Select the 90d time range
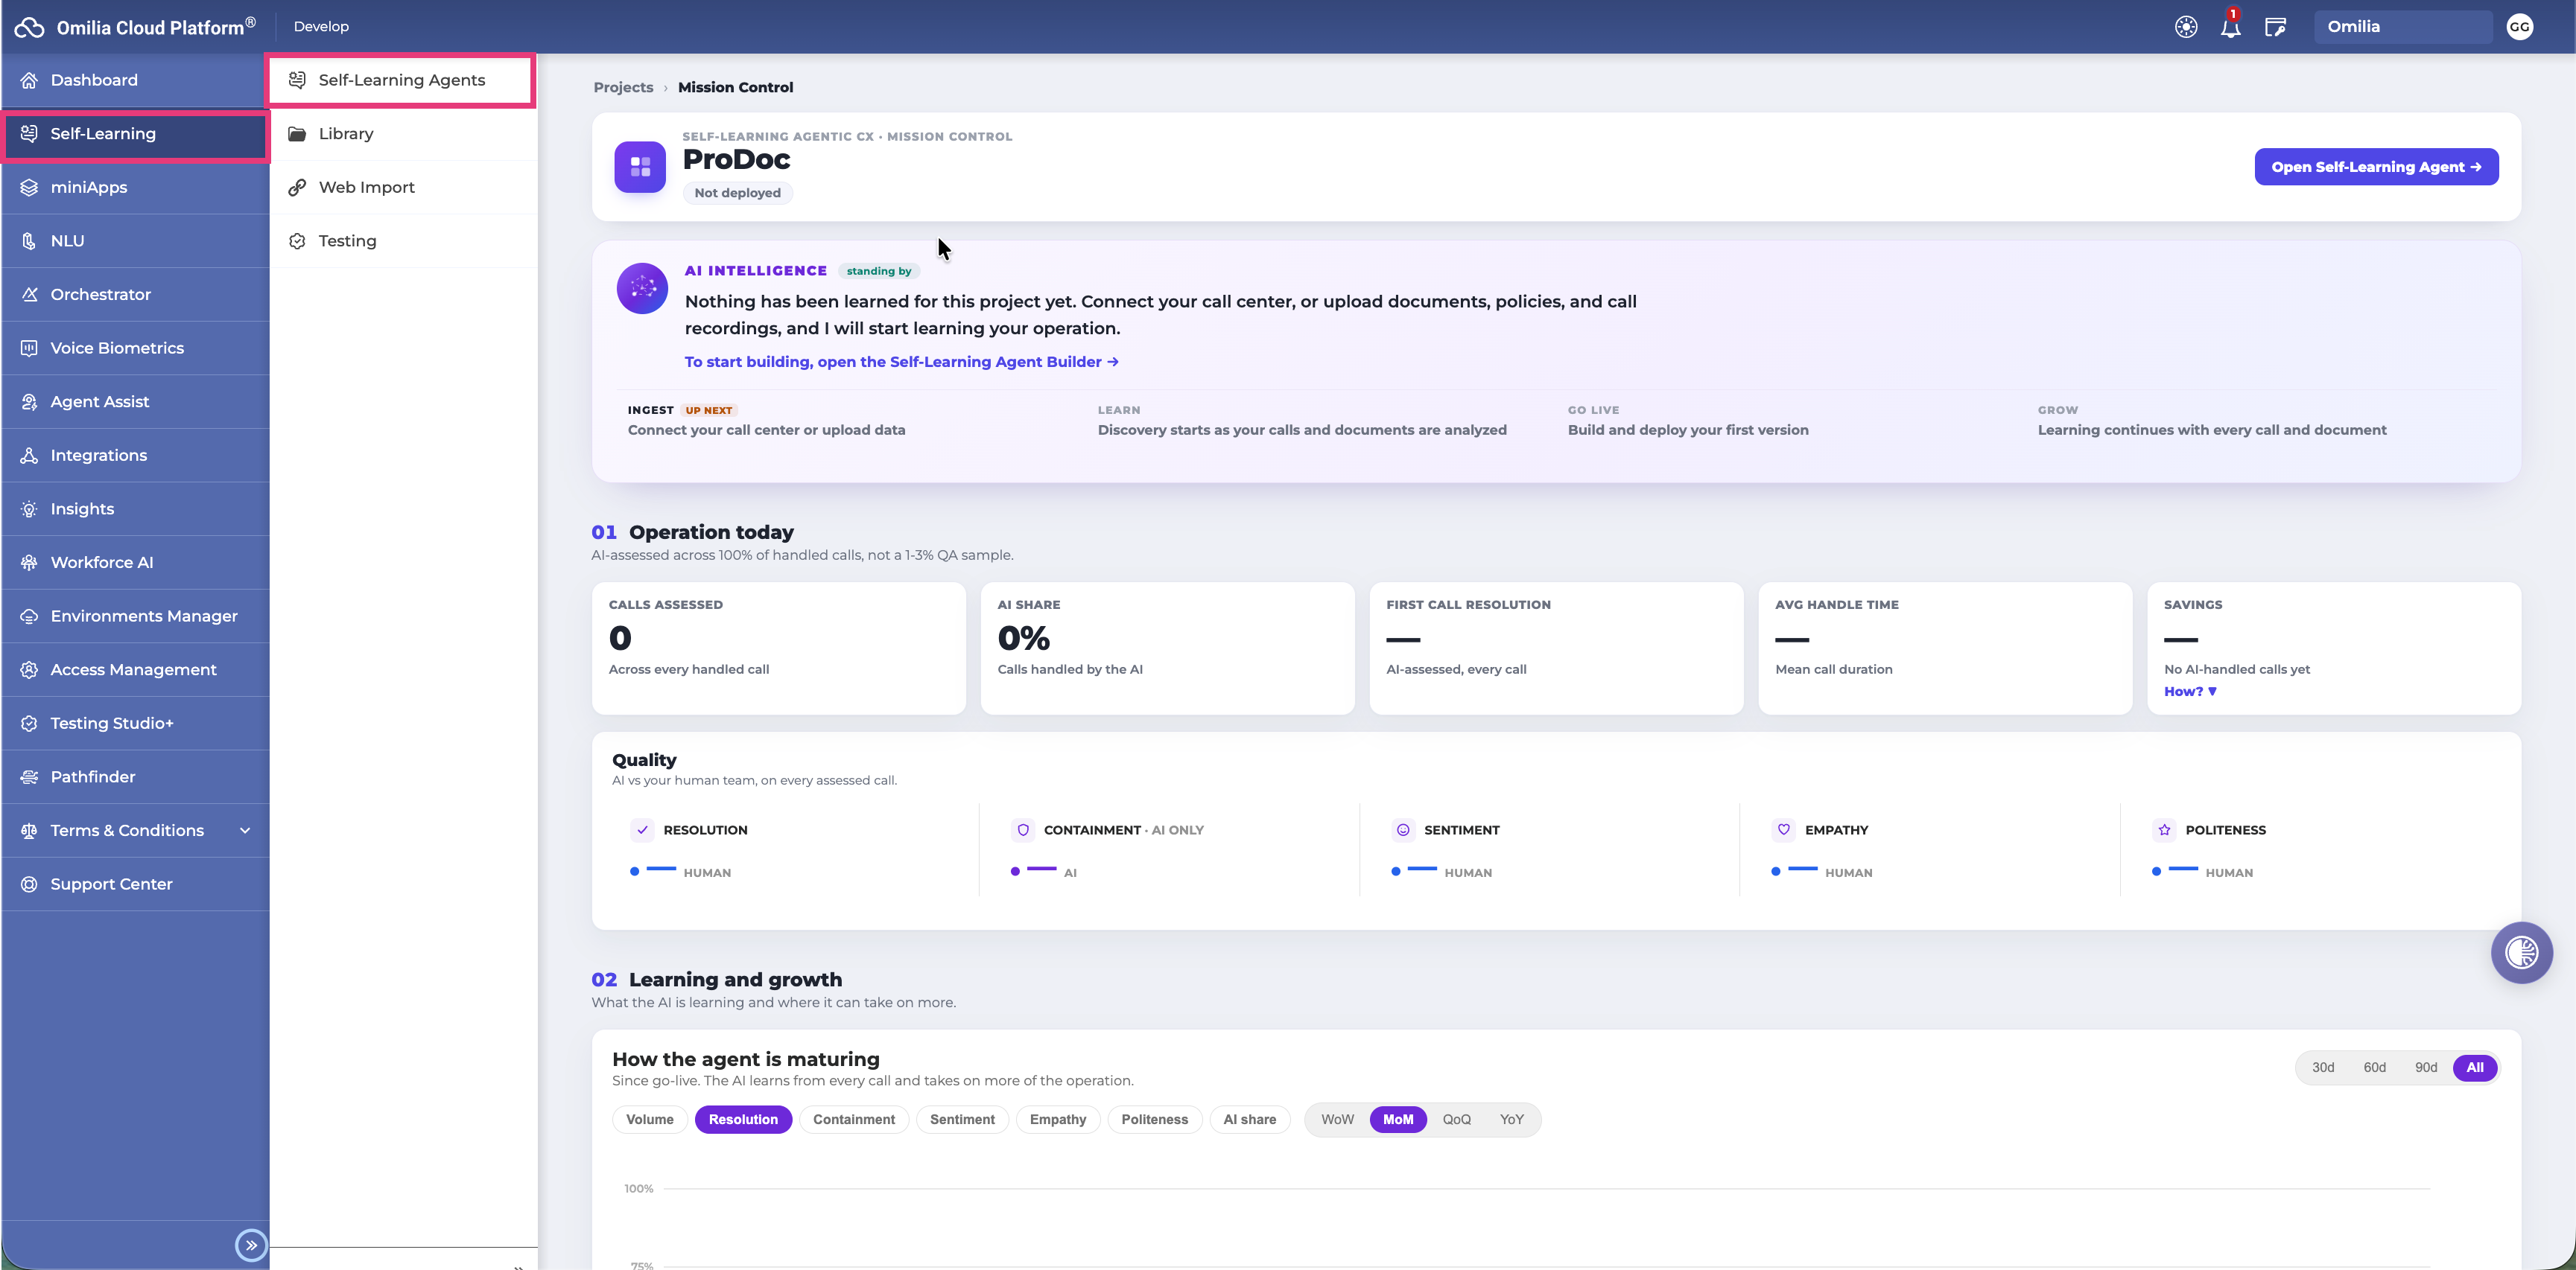The image size is (2576, 1270). (2426, 1068)
